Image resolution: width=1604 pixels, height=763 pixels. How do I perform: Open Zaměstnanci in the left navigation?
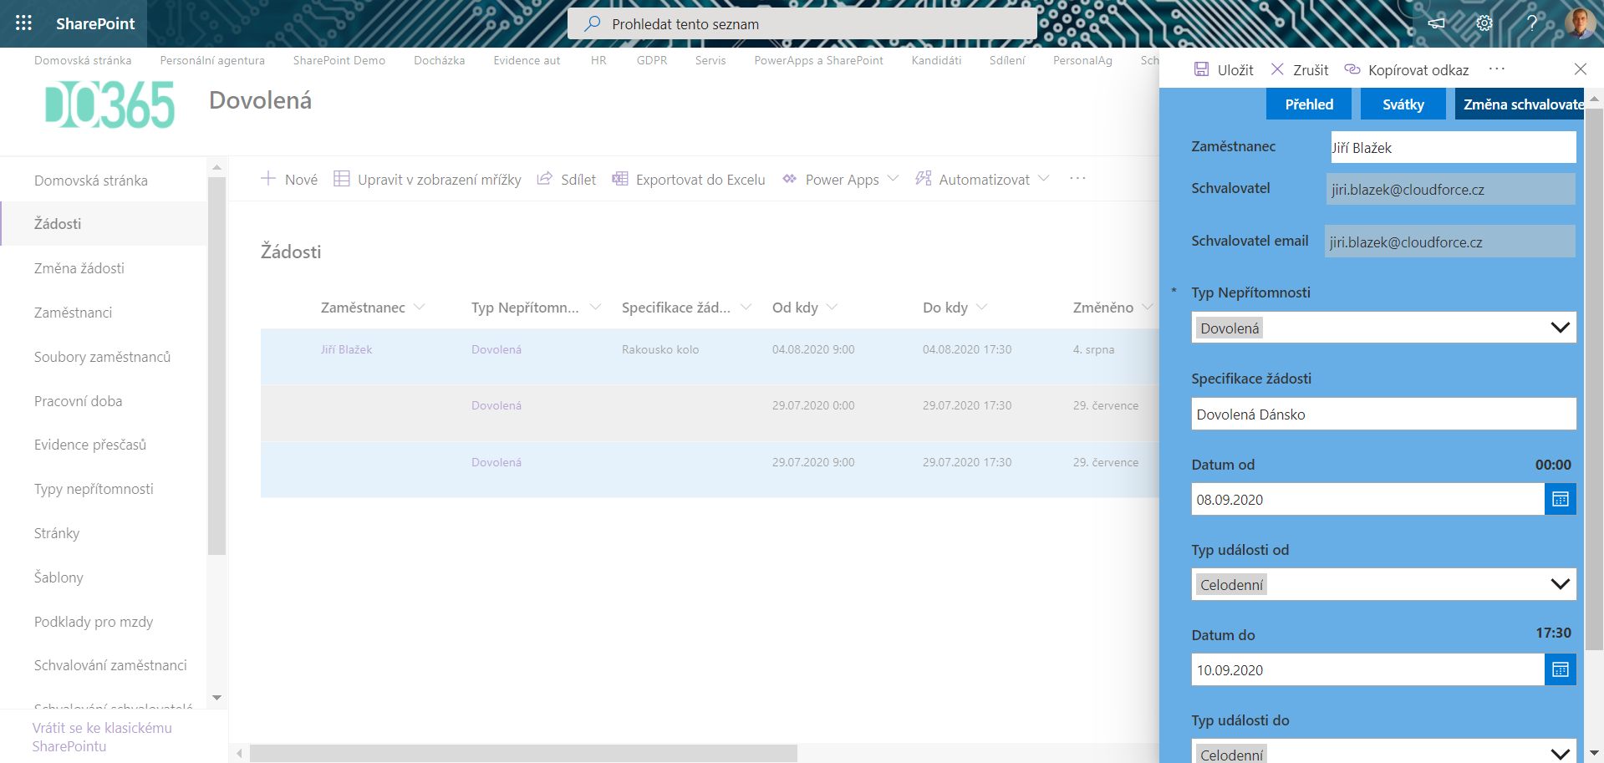[74, 313]
